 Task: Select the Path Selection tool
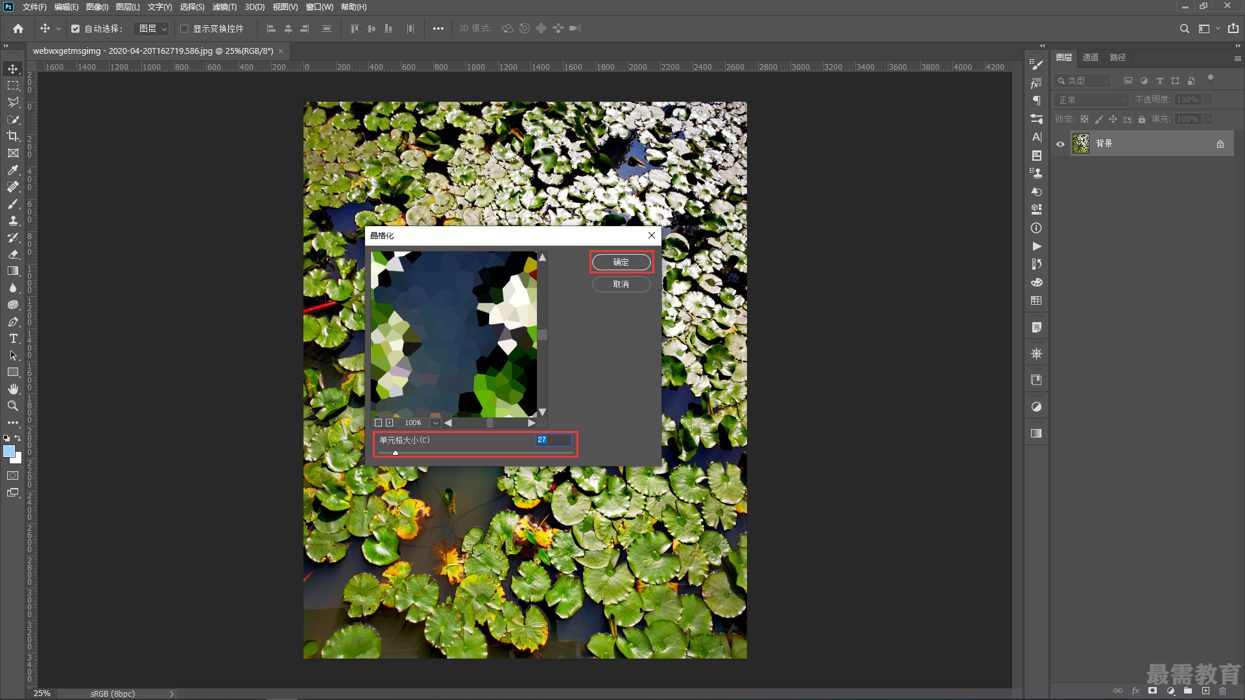coord(13,355)
